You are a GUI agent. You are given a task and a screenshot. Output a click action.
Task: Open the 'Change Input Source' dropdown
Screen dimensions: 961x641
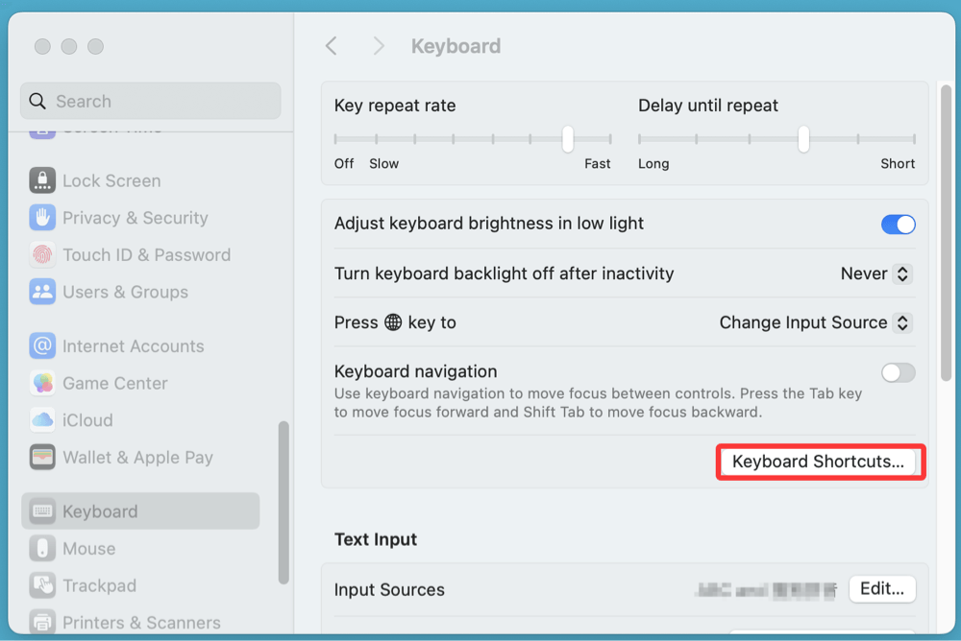pos(814,323)
